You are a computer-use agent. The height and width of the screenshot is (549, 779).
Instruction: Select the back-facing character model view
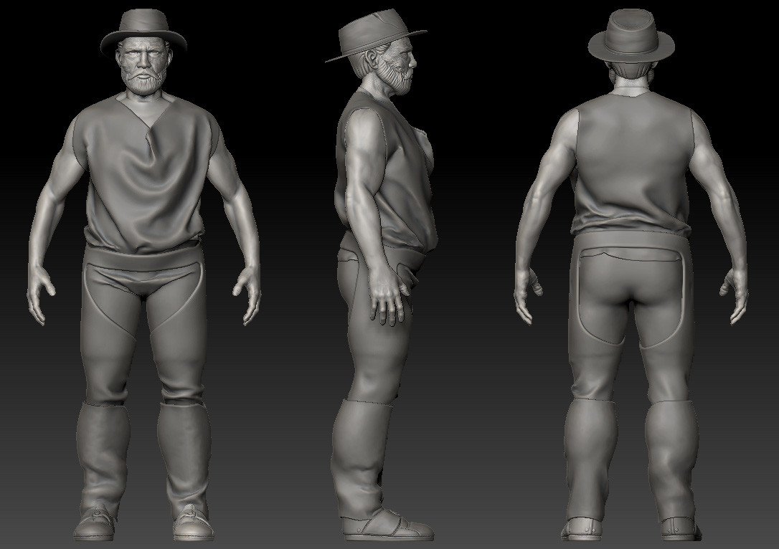[631, 275]
